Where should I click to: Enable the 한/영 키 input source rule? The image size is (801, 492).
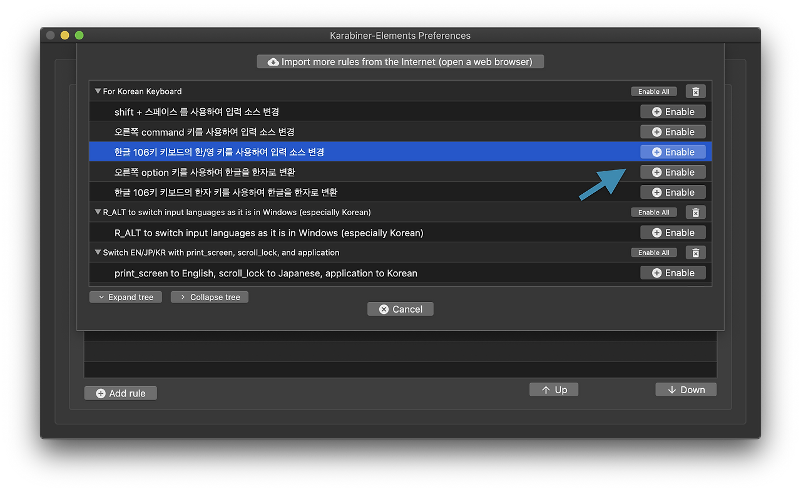[673, 152]
